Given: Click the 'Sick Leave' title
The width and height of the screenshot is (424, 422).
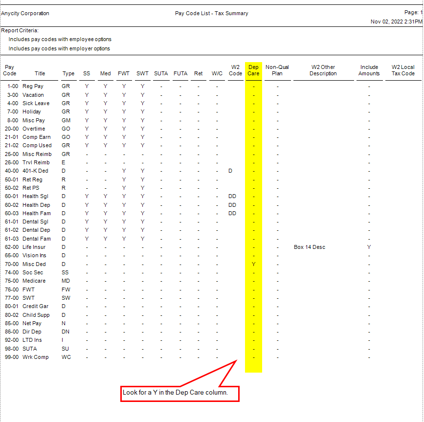Looking at the screenshot, I should tap(36, 103).
